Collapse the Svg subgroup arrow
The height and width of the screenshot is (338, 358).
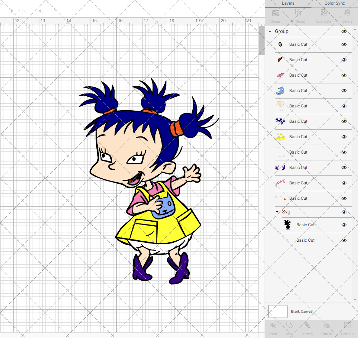(x=277, y=212)
